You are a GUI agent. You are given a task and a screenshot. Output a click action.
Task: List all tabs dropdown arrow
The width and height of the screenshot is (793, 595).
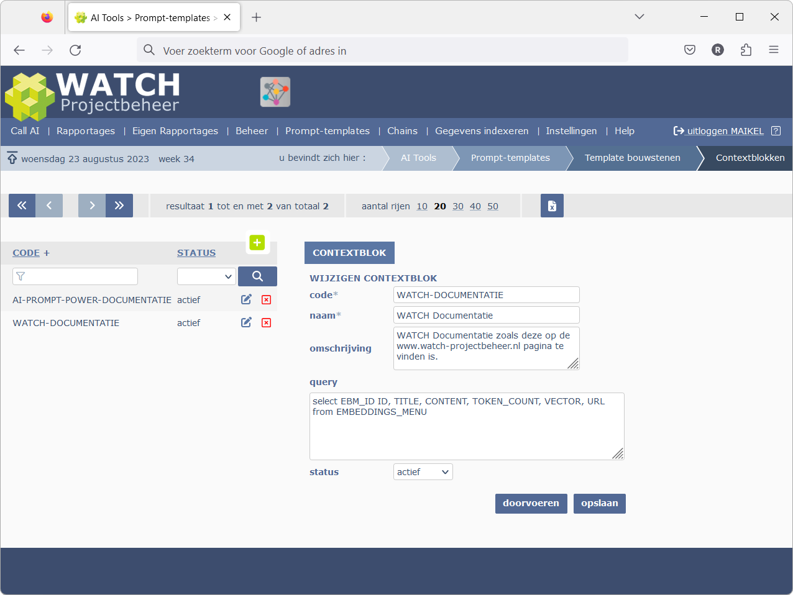(x=639, y=17)
